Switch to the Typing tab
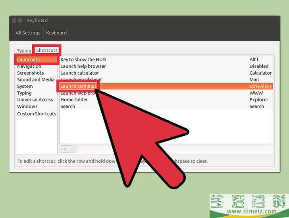Screen dimensions: 289x218 pyautogui.click(x=24, y=50)
